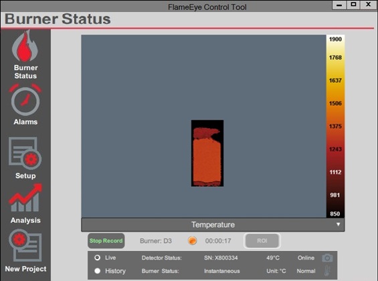Select the Live radio button
The width and height of the screenshot is (378, 281).
98,258
